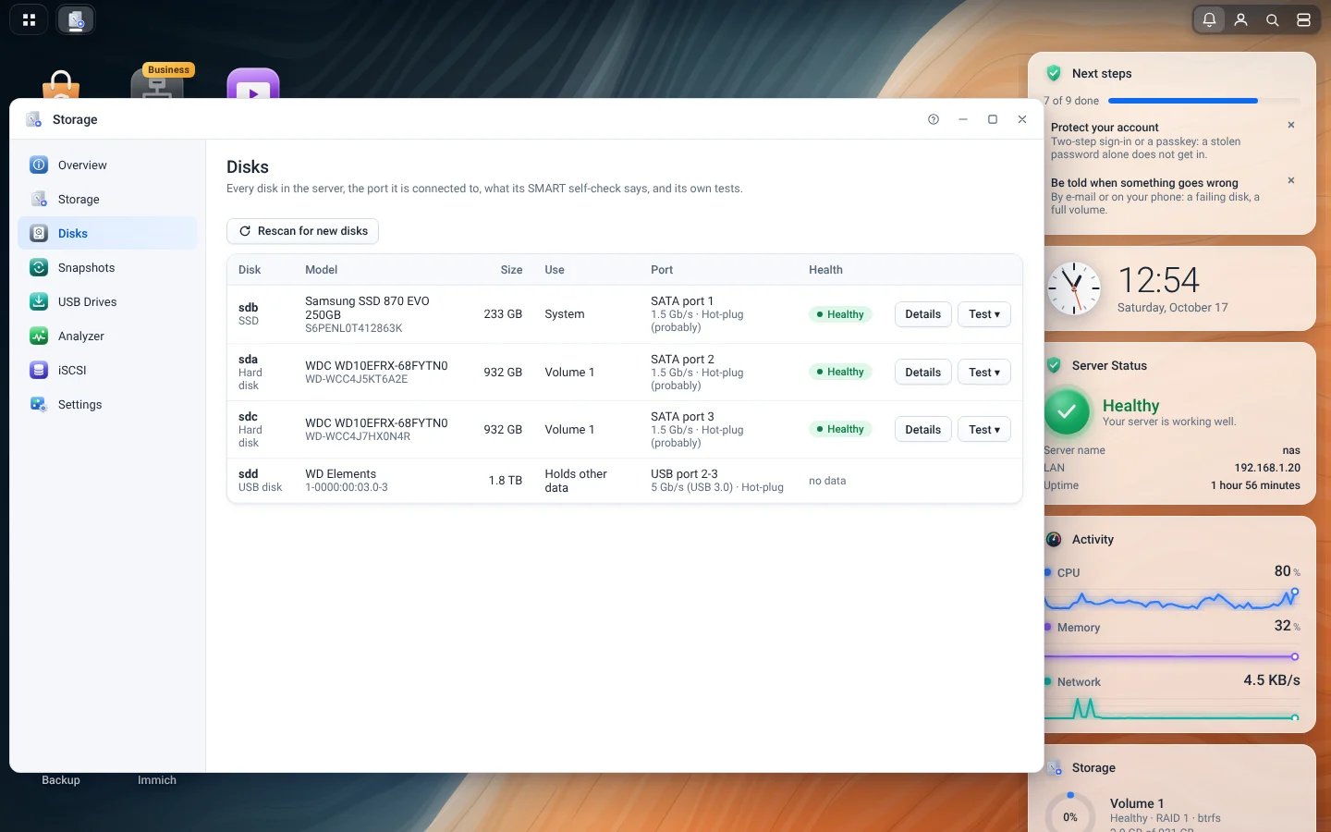1331x832 pixels.
Task: Dismiss the Be told when something goes wrong step
Action: click(x=1291, y=180)
